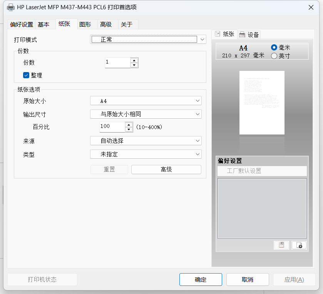
Task: Click the A4 page preview thumbnail
Action: point(262,103)
